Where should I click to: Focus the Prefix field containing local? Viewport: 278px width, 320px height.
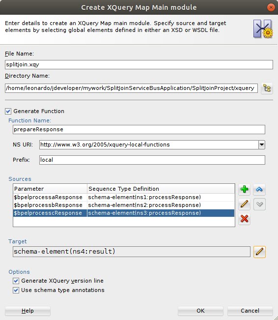pyautogui.click(x=152, y=160)
